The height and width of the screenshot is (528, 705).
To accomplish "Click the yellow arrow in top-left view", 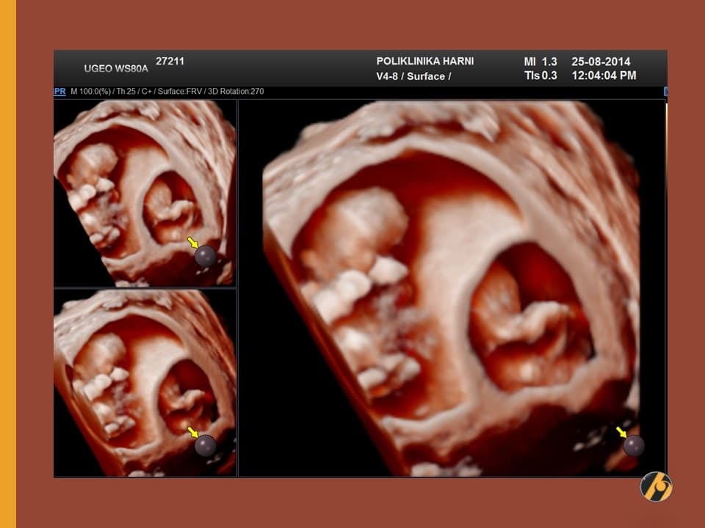I will pyautogui.click(x=192, y=243).
